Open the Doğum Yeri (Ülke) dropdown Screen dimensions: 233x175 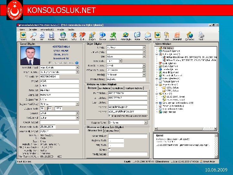tap(77, 104)
